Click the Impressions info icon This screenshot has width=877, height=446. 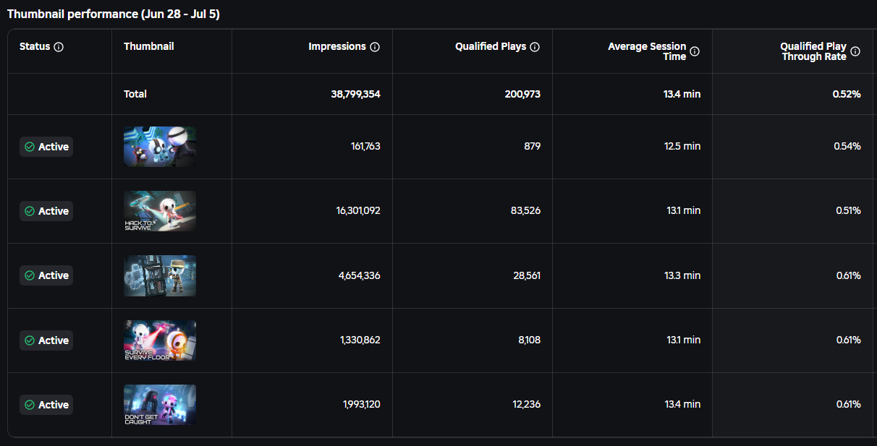[x=375, y=47]
